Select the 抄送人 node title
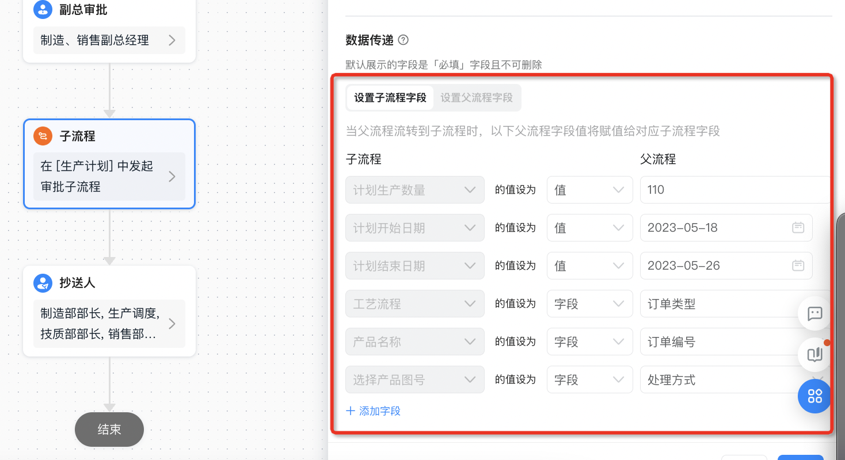 tap(78, 283)
